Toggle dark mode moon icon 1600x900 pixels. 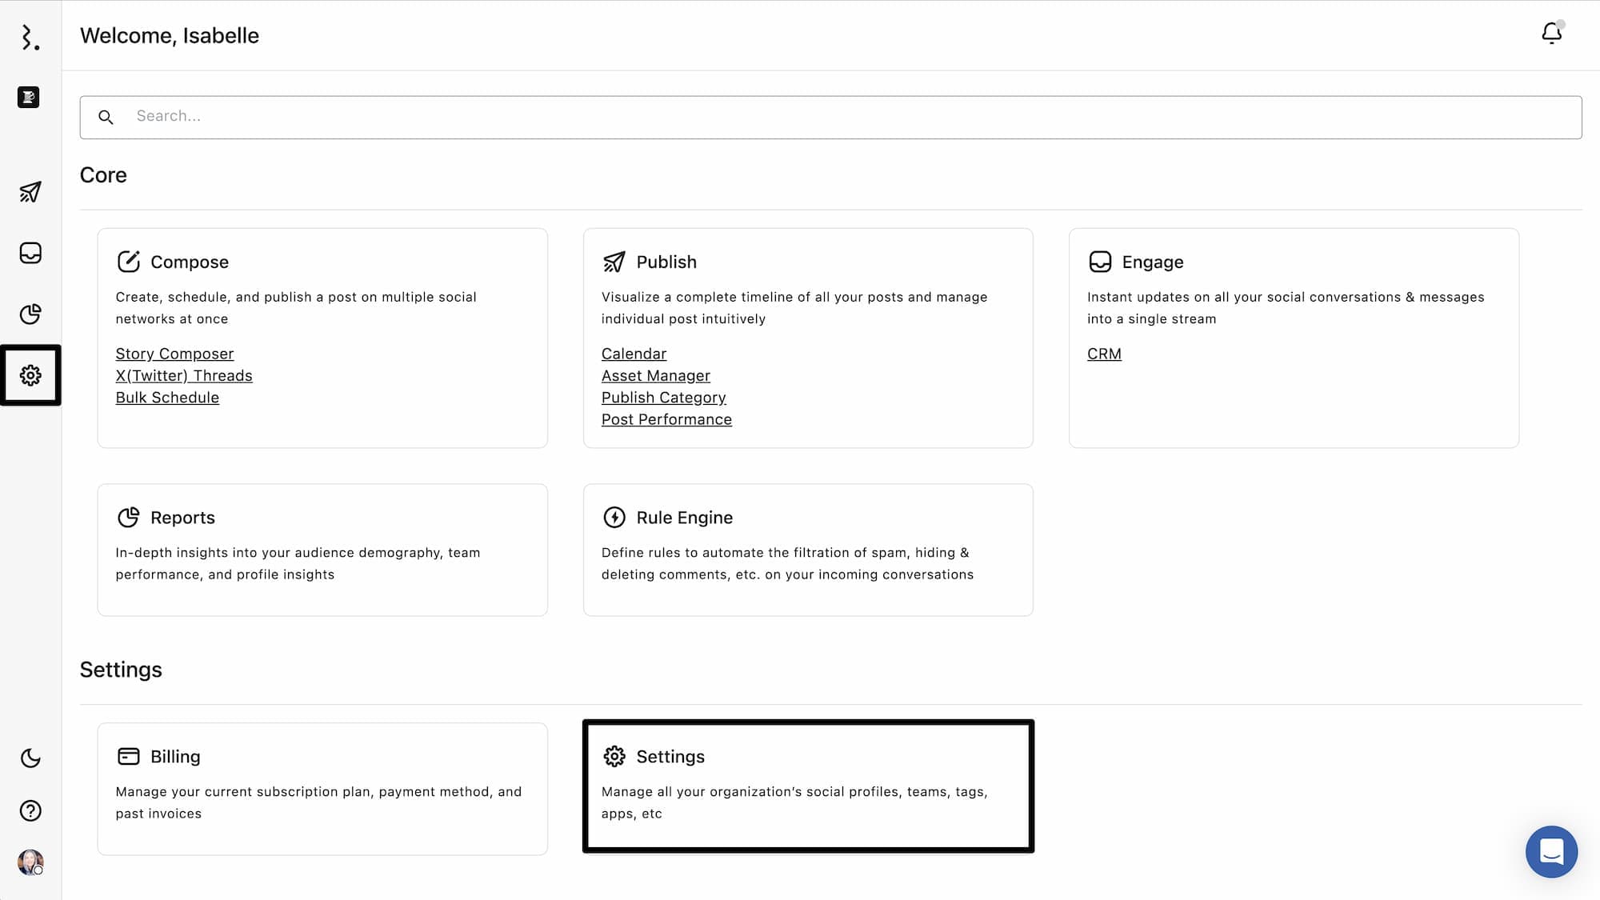[x=30, y=758]
